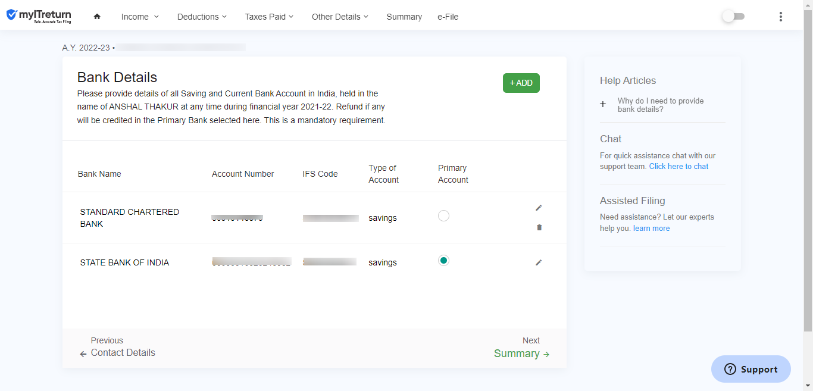Open 'Why do I need to provide bank details?'
813x391 pixels.
(661, 105)
